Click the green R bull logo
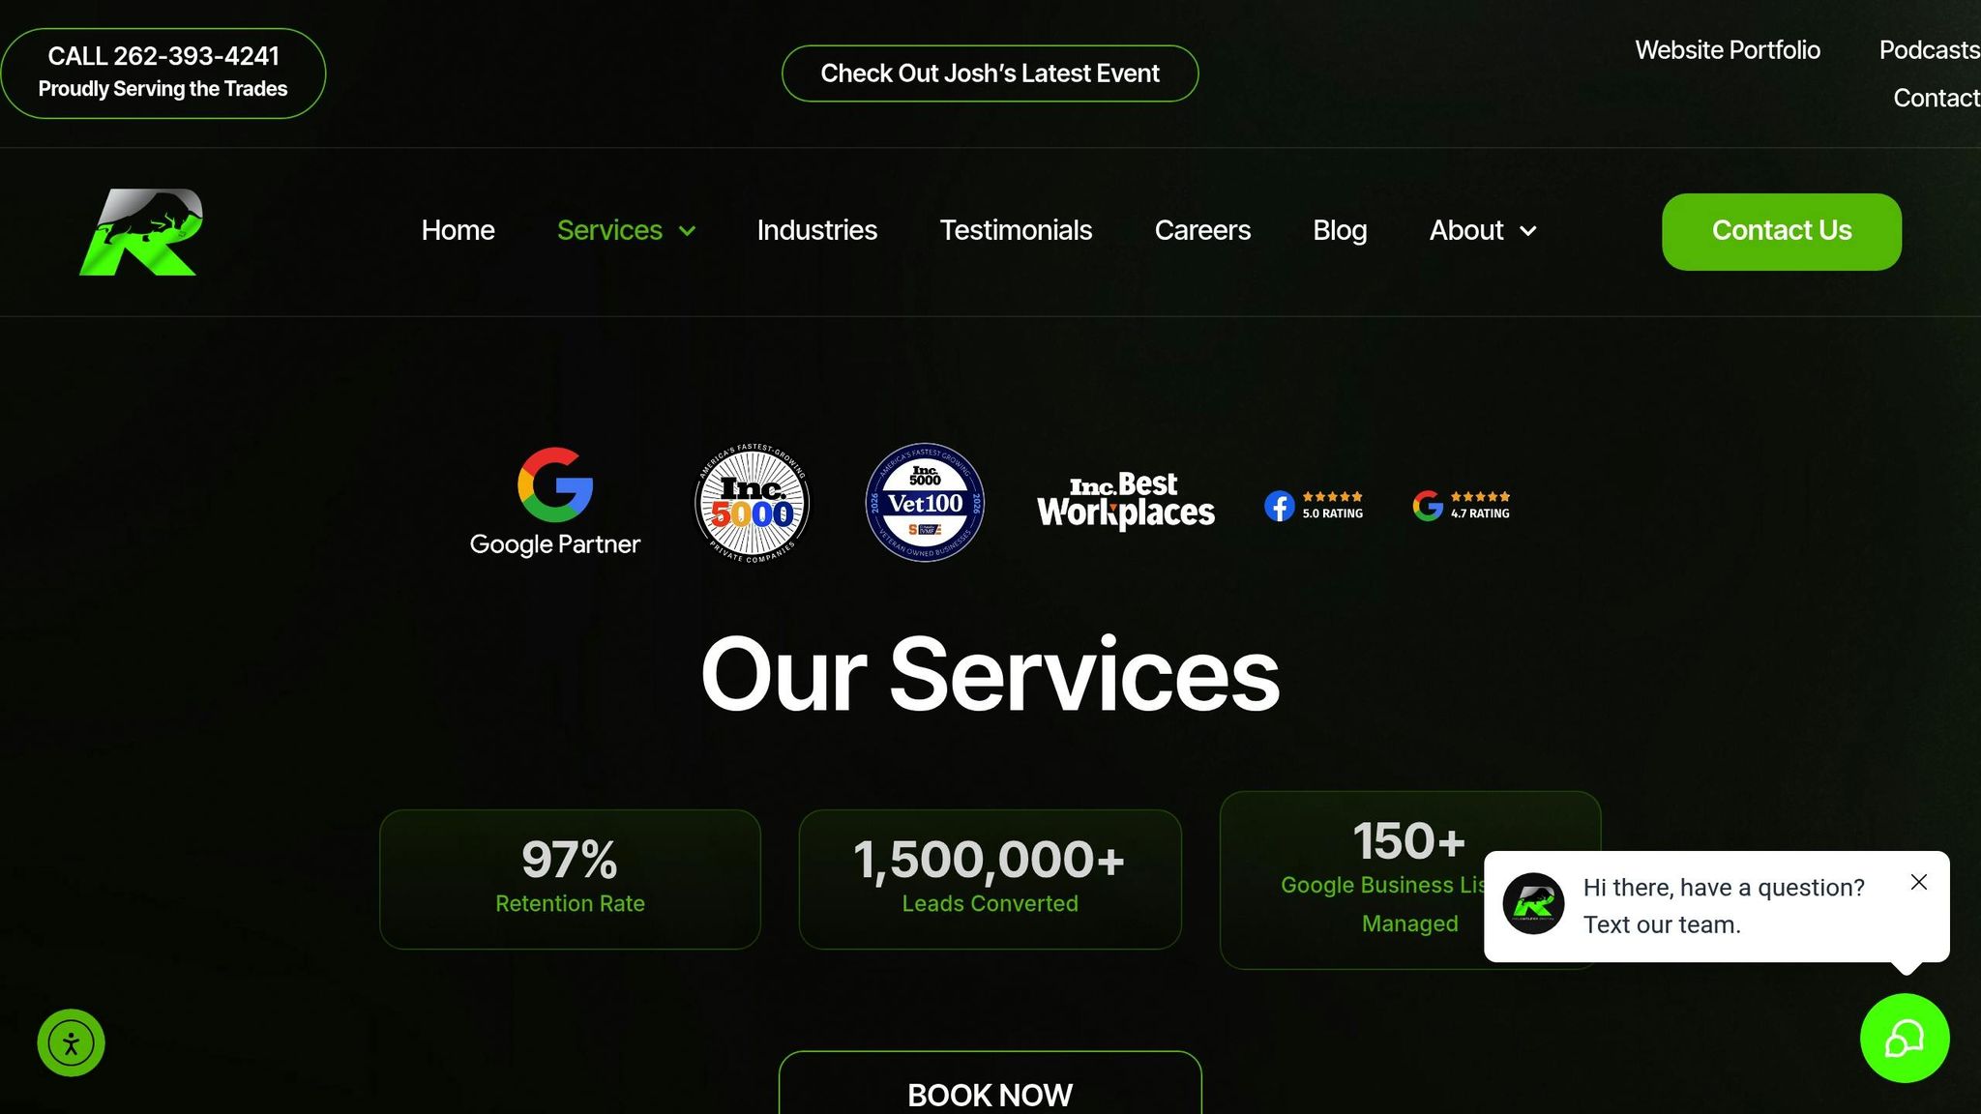The image size is (1981, 1114). coord(141,232)
